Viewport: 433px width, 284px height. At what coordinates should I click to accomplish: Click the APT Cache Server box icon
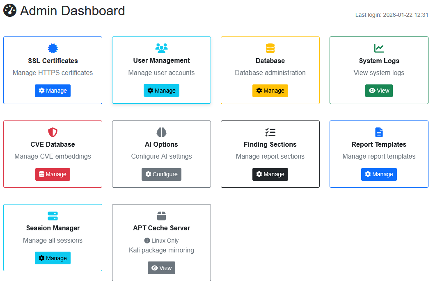point(161,216)
